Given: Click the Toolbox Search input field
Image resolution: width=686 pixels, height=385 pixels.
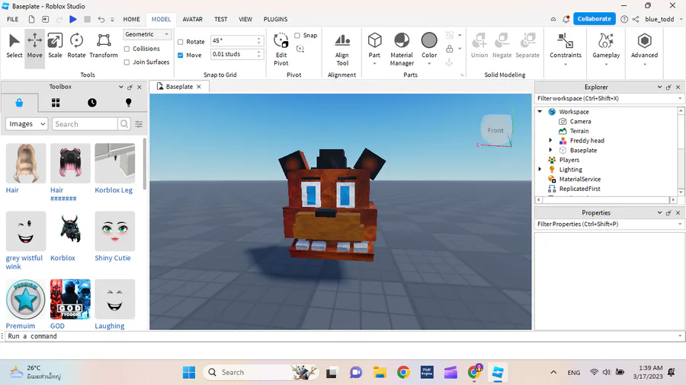Looking at the screenshot, I should (x=85, y=124).
